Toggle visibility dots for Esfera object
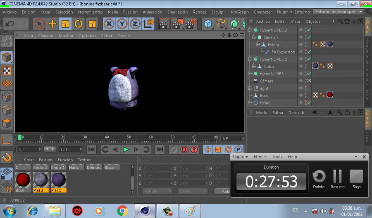Viewport: 372px width, 218px height. click(306, 44)
